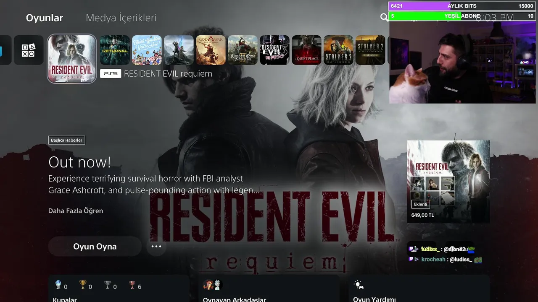Click the 15000 bits goal value

click(x=525, y=6)
